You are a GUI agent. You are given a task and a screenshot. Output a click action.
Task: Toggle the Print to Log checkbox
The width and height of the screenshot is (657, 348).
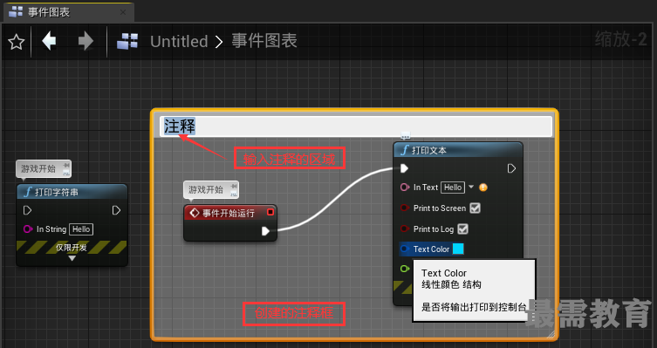click(462, 229)
